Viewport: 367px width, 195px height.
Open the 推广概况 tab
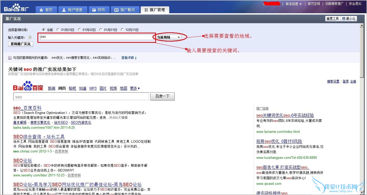coord(125,10)
